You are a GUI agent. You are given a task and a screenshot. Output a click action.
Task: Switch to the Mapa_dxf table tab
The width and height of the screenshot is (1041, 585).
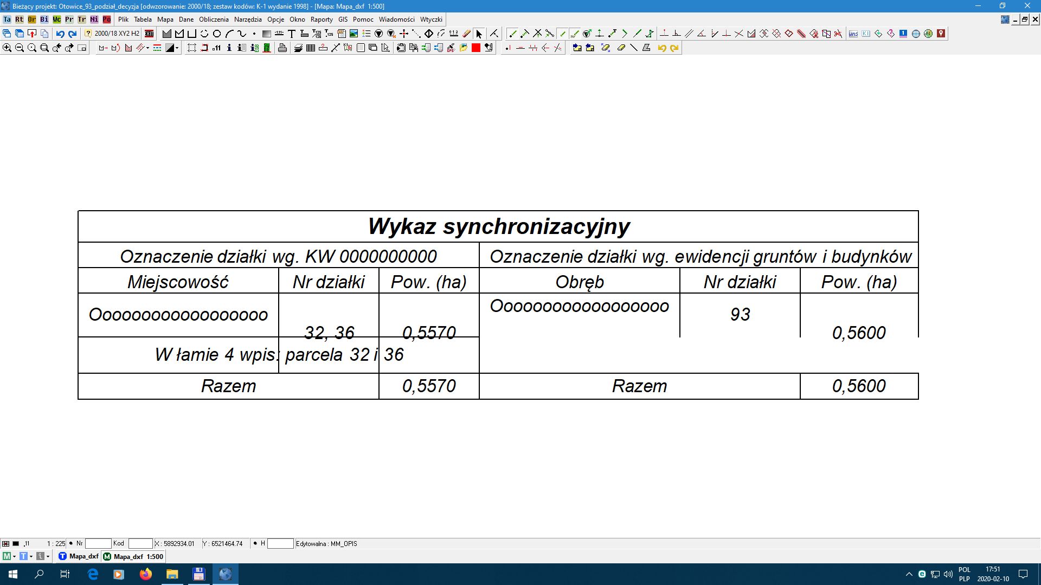[79, 556]
